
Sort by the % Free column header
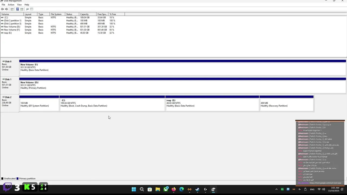point(117,14)
